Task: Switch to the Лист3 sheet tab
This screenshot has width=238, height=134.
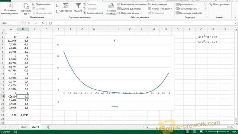Action: [x=35, y=127]
